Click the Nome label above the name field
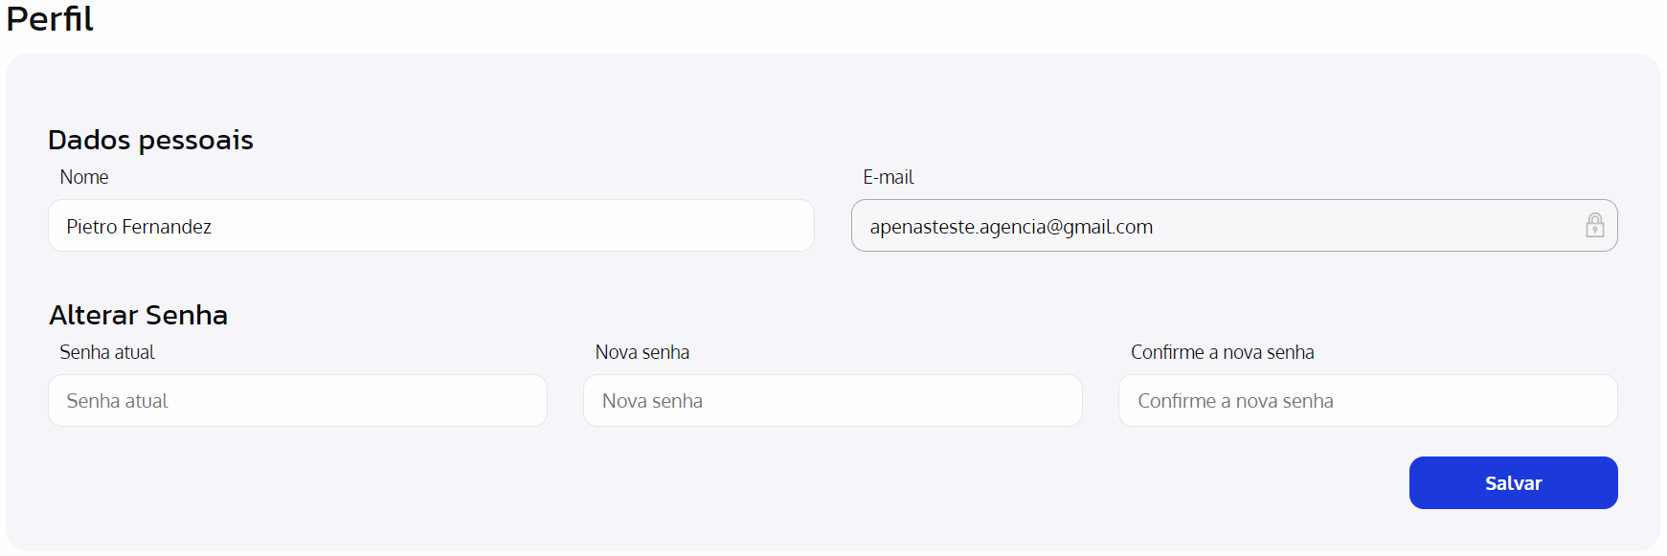 (84, 177)
